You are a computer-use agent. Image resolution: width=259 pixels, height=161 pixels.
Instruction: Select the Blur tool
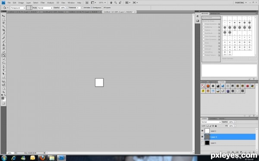[3, 59]
